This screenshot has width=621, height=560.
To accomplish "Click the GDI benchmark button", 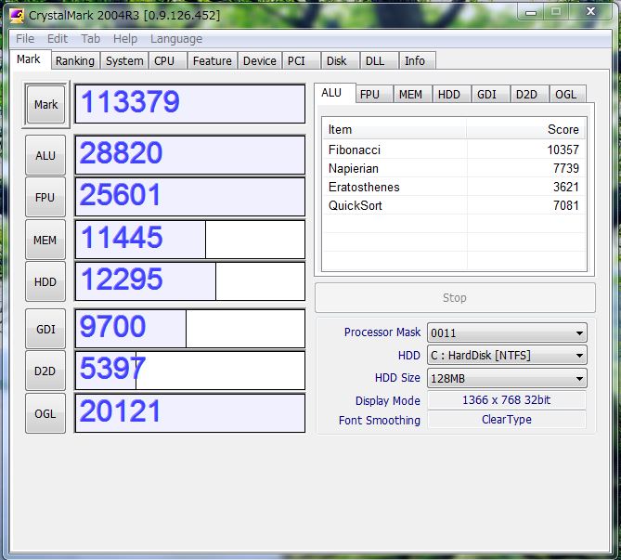I will (x=45, y=329).
